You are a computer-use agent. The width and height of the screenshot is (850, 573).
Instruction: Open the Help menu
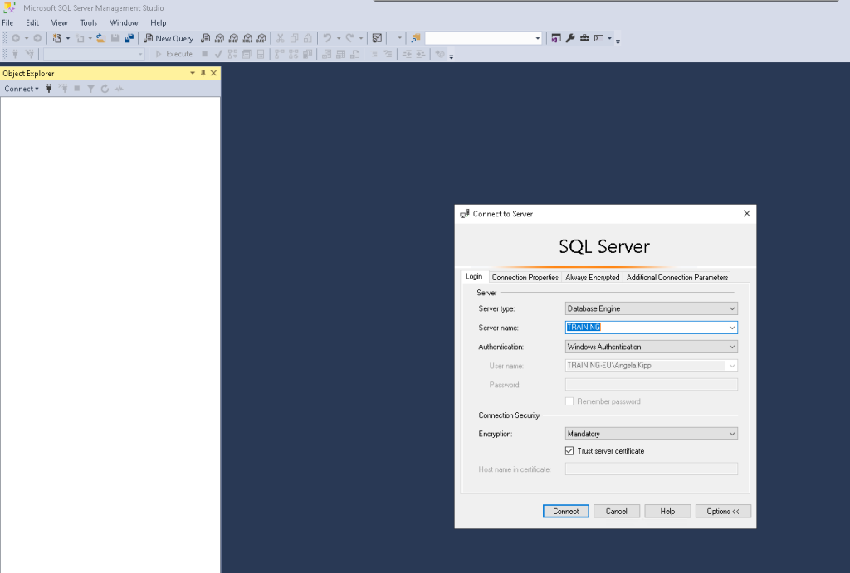(159, 22)
